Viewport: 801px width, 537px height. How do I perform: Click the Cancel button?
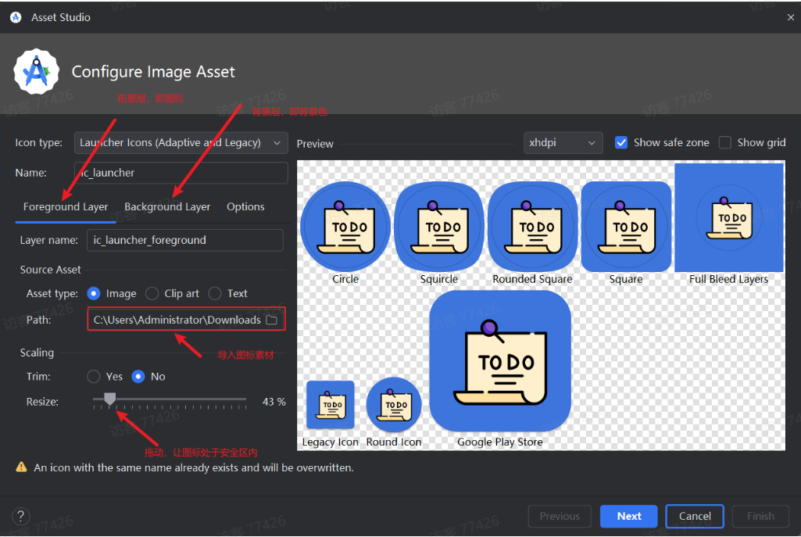(x=695, y=516)
